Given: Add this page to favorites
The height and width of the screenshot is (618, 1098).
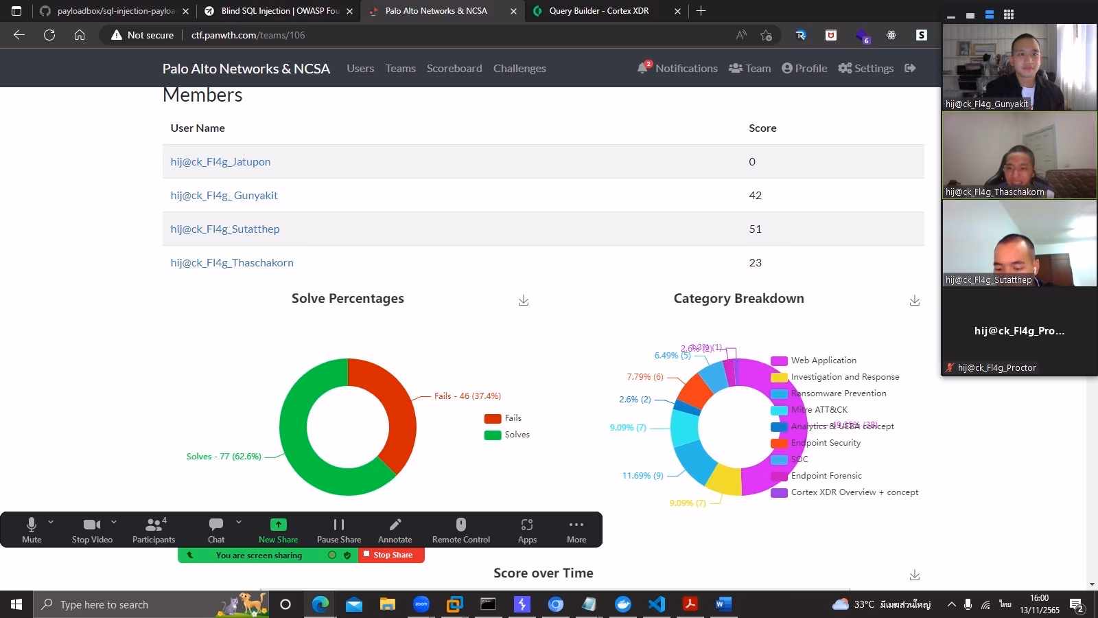Looking at the screenshot, I should pos(767,35).
